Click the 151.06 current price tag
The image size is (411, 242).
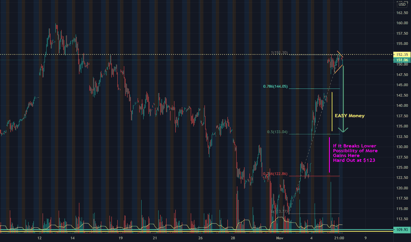[x=402, y=60]
